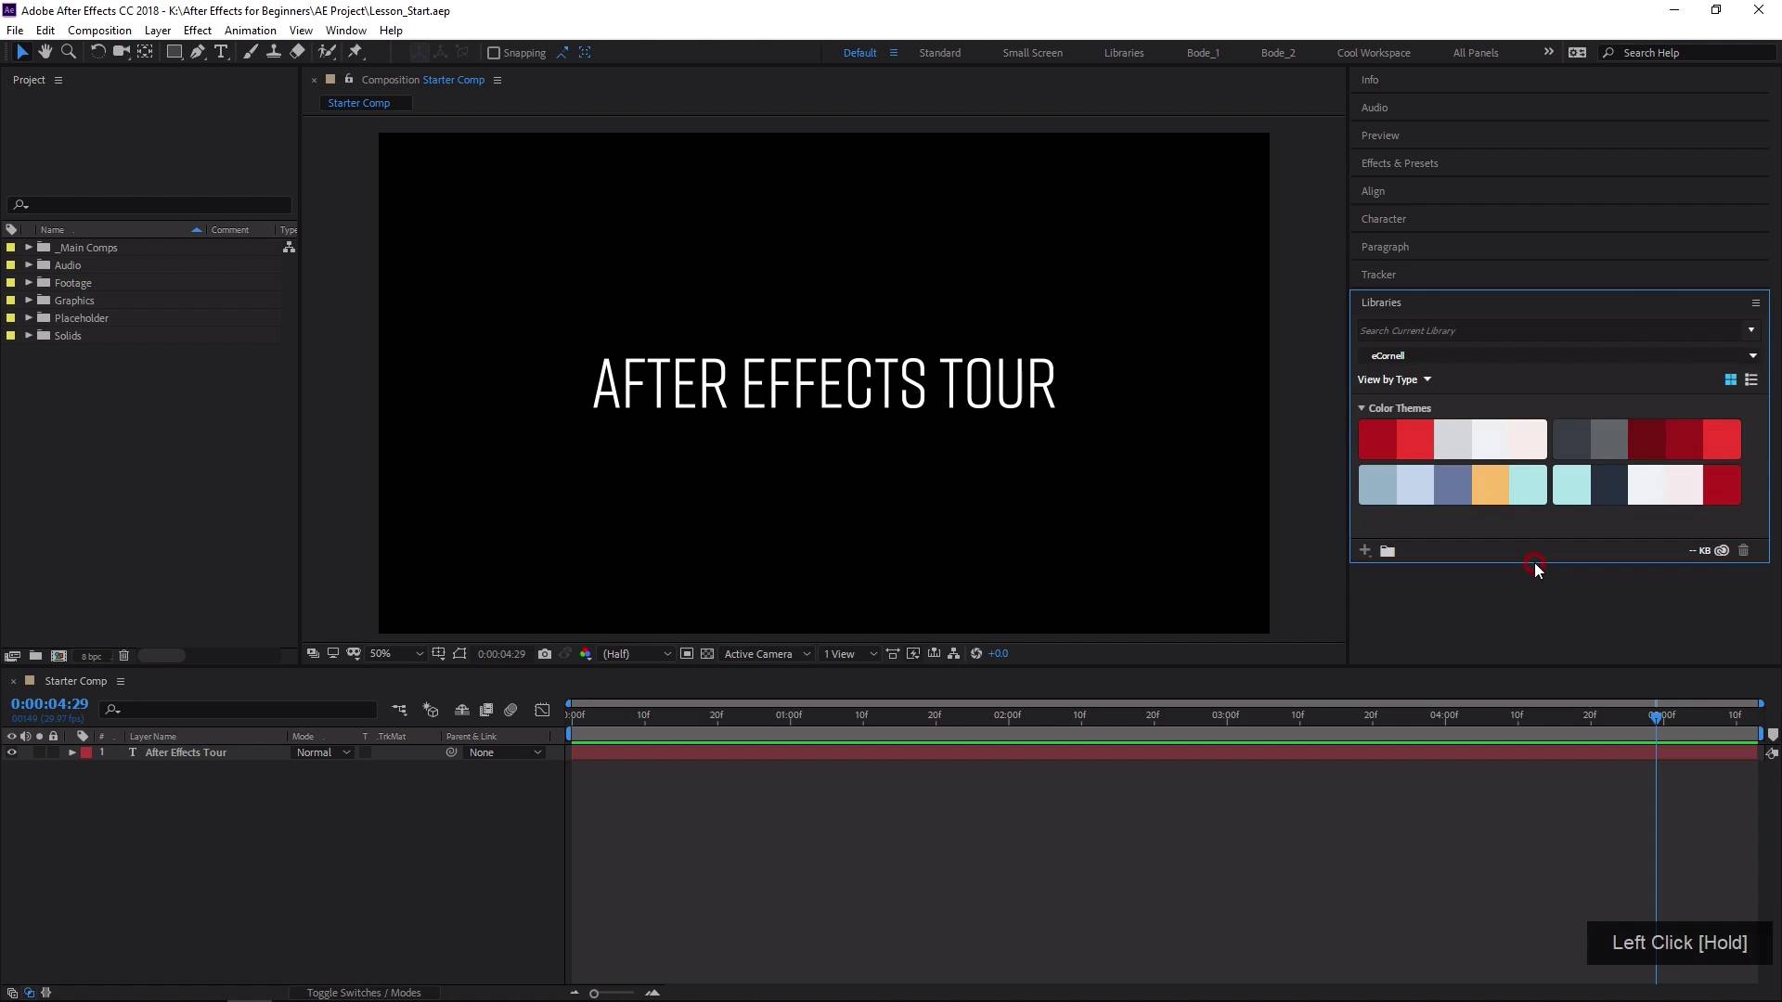This screenshot has width=1782, height=1002.
Task: Select the red color swatch in Libraries panel
Action: click(x=1377, y=438)
